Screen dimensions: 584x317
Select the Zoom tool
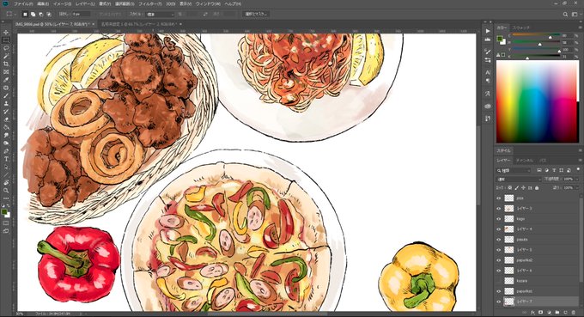(6, 191)
